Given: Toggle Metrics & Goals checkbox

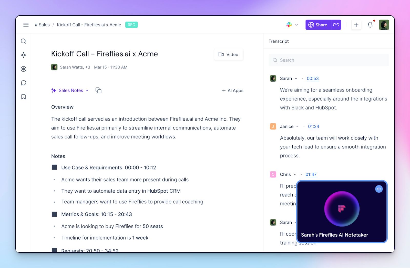Looking at the screenshot, I should [54, 214].
